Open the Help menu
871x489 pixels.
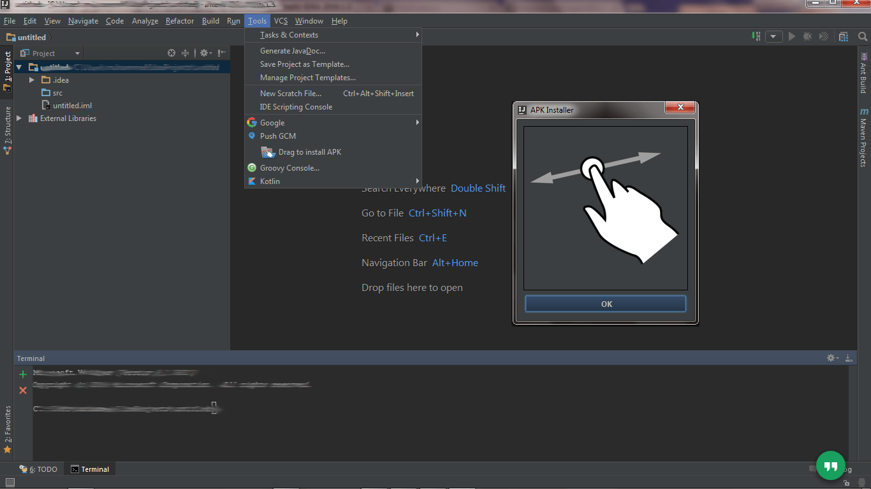[x=340, y=21]
